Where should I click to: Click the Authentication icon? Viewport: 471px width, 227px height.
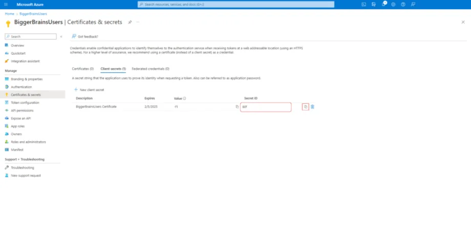(x=7, y=87)
